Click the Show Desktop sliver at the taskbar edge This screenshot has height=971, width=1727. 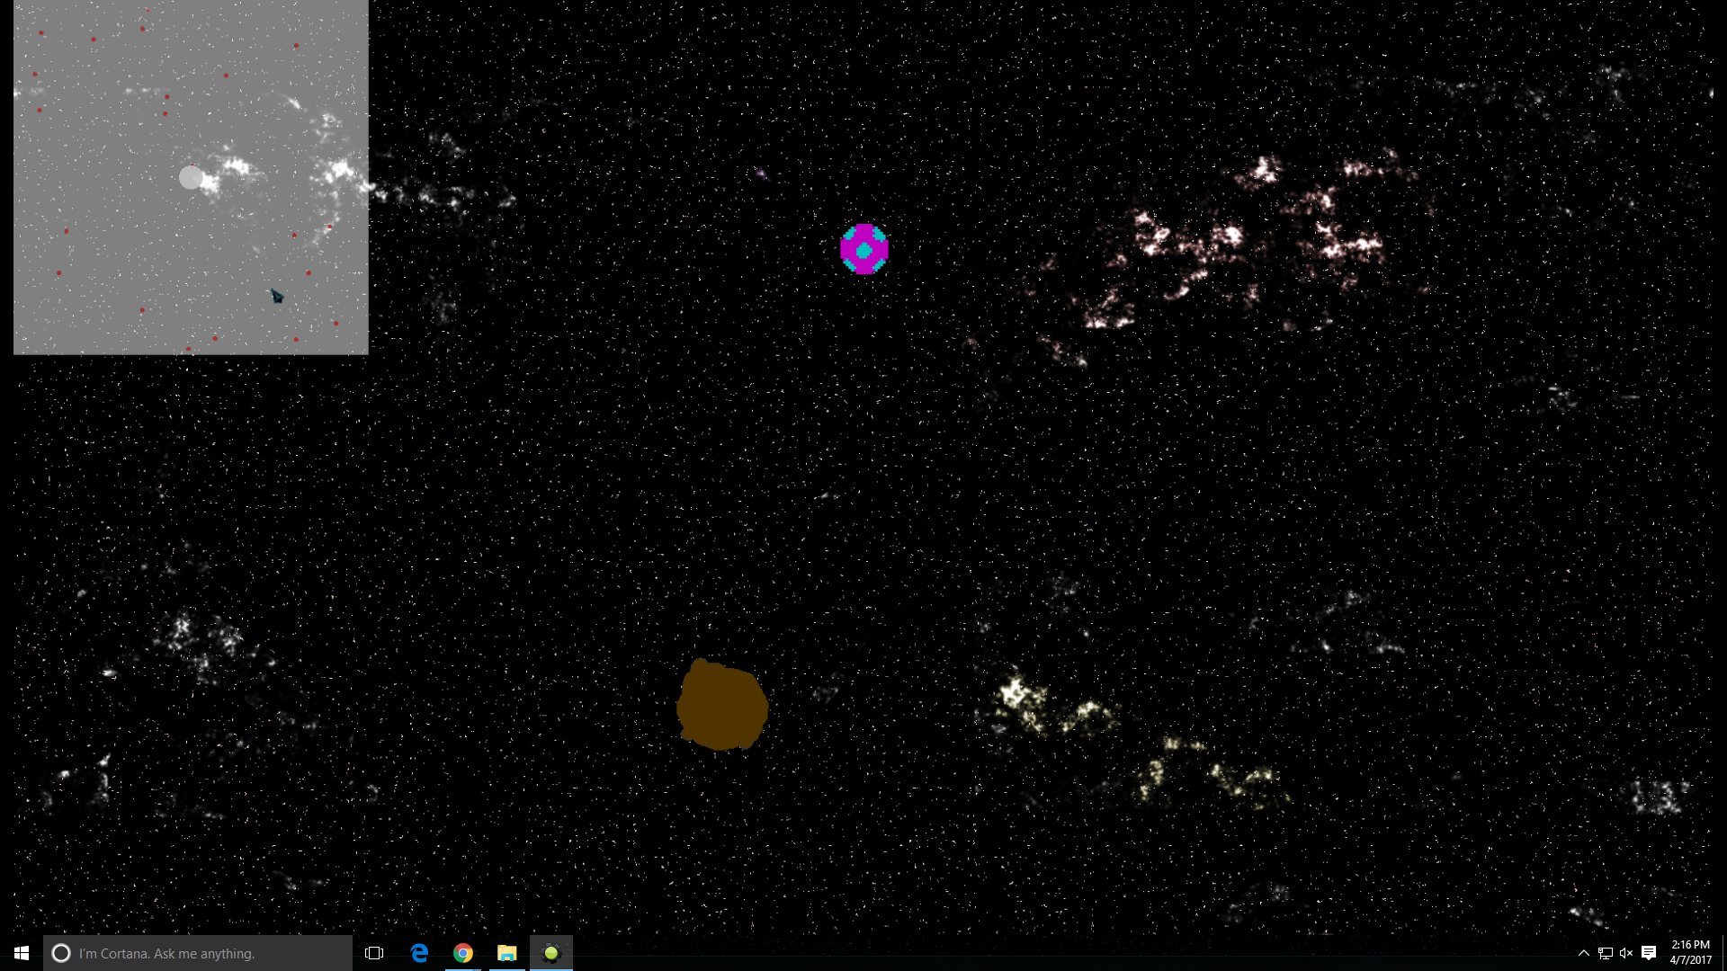1723,953
